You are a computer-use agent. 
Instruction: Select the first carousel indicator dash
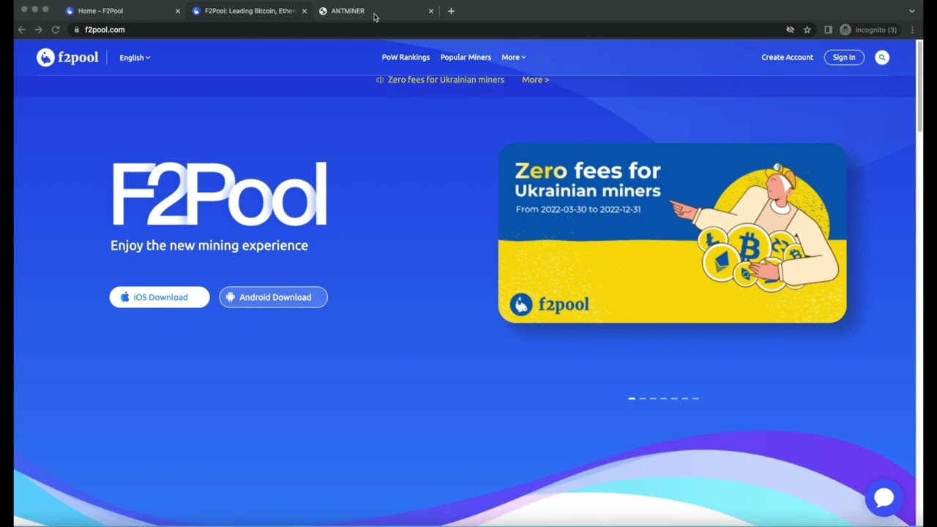[x=632, y=398]
